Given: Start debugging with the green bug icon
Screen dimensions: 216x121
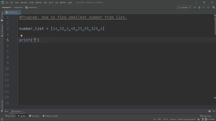Looking at the screenshot, I should [x=199, y=7].
